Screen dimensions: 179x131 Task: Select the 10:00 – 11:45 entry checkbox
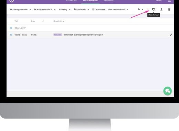pyautogui.click(x=11, y=35)
